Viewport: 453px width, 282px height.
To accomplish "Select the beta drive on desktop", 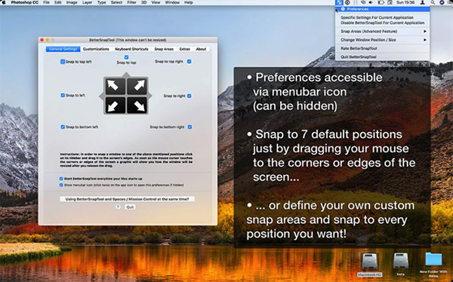I will [401, 264].
